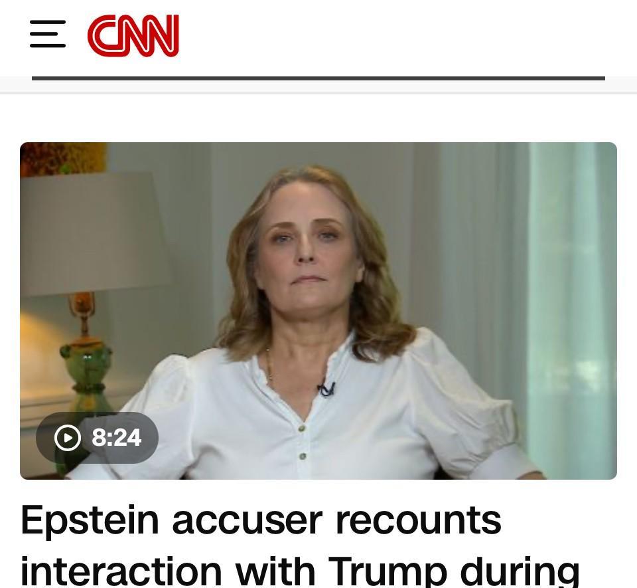The height and width of the screenshot is (588, 637).
Task: Open the video thumbnail of woman in white blouse
Action: [x=318, y=311]
